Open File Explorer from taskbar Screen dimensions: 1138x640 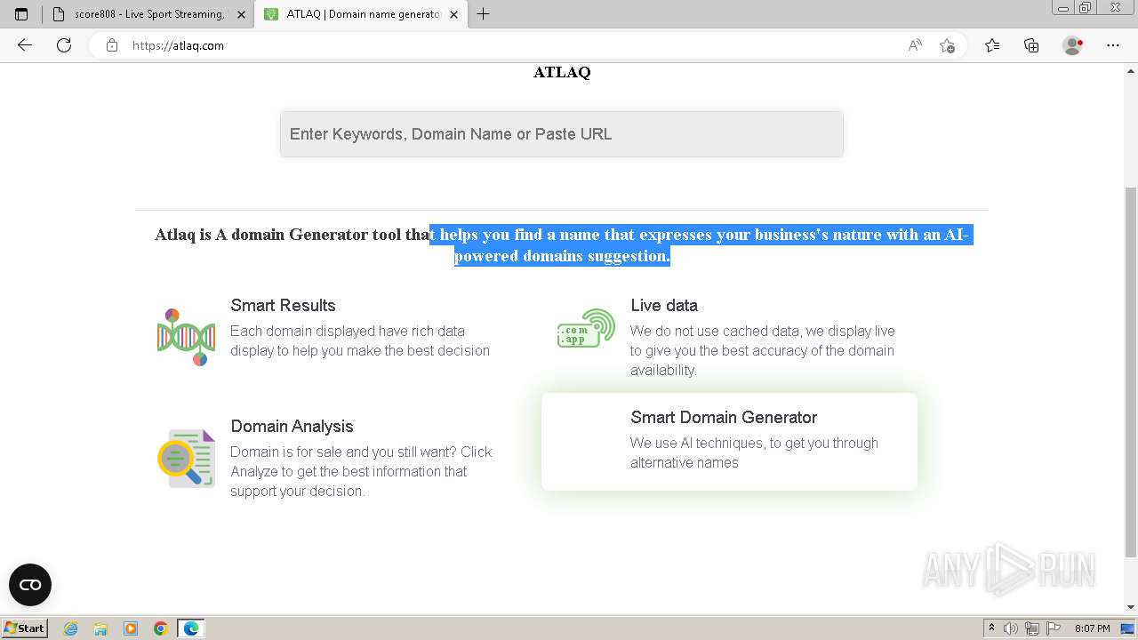pyautogui.click(x=100, y=628)
